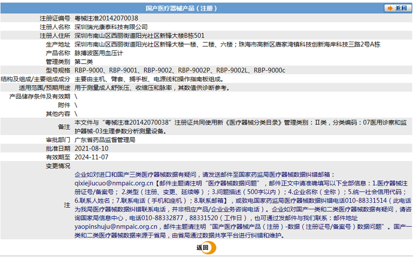
Task: Select expiry date 2024-11-07
Action: coord(91,157)
